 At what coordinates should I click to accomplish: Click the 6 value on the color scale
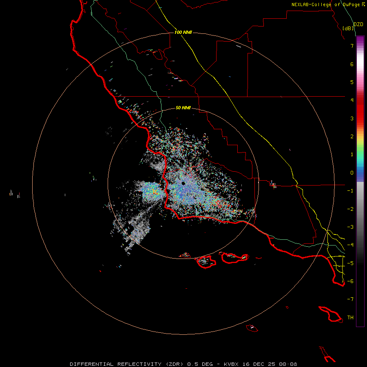tap(352, 64)
